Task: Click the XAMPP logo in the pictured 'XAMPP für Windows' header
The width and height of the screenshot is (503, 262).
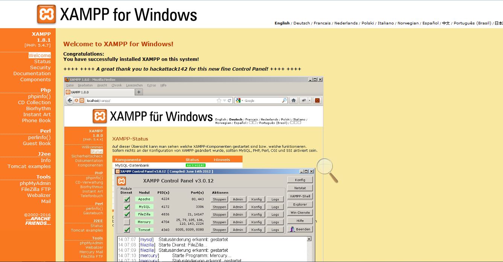Action: [100, 117]
